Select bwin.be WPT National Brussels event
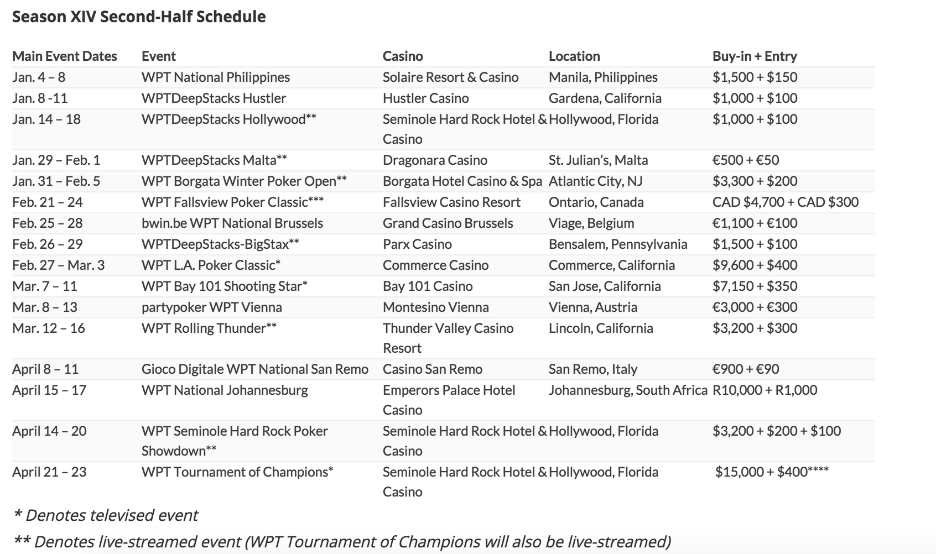Viewport: 936px width, 554px height. click(x=232, y=223)
